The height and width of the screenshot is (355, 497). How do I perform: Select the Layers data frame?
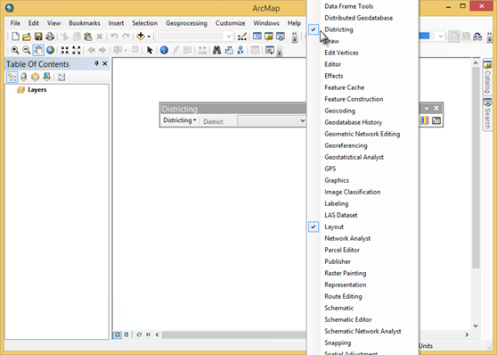click(x=37, y=89)
